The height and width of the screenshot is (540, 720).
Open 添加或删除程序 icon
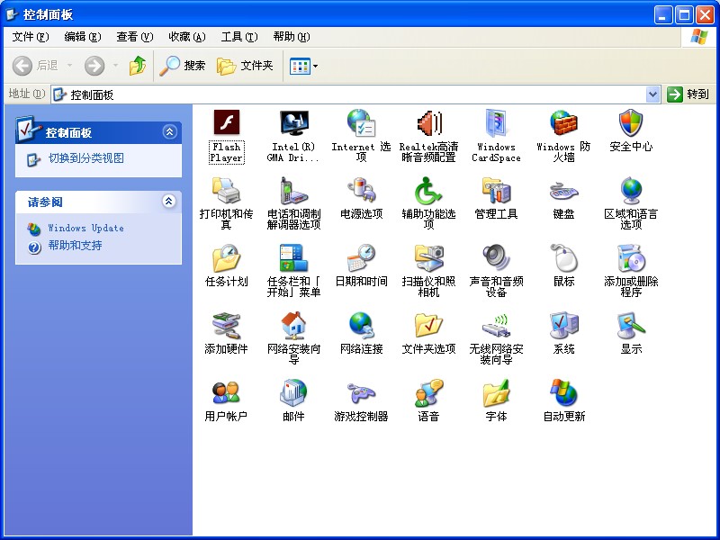pos(631,259)
